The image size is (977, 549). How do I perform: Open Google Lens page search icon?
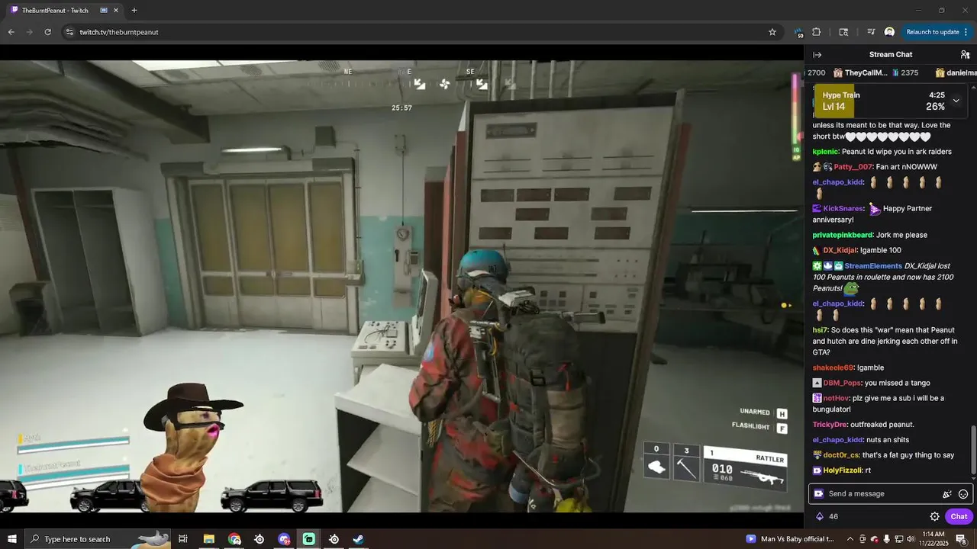(843, 32)
